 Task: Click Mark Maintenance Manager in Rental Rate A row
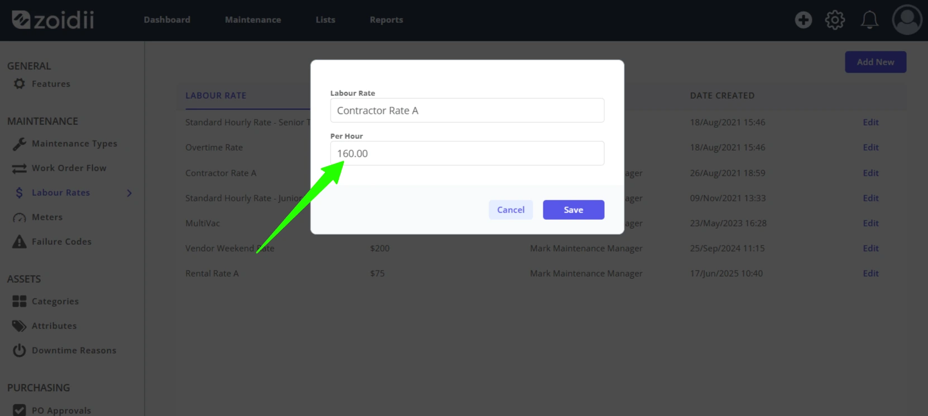point(586,273)
